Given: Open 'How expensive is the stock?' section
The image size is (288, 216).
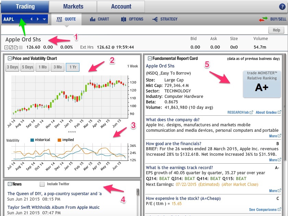Looking at the screenshot, I should [x=183, y=199].
